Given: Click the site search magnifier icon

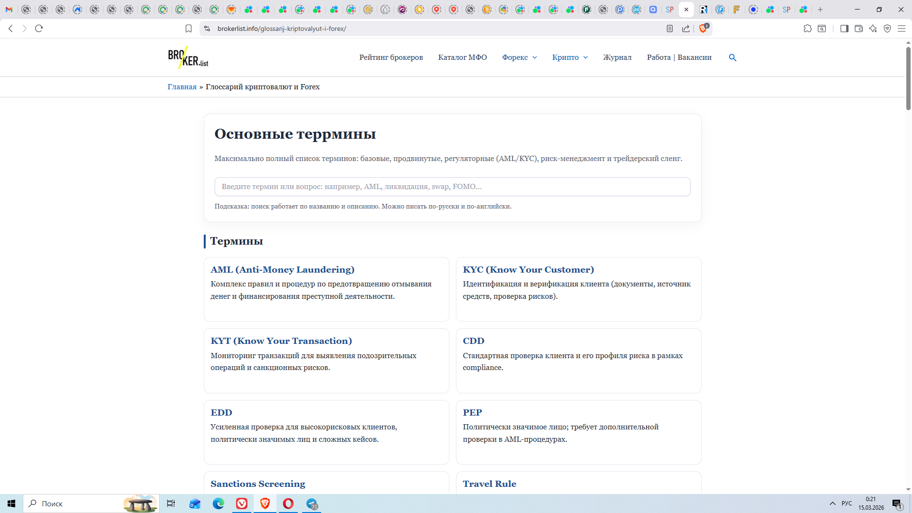Looking at the screenshot, I should (732, 57).
